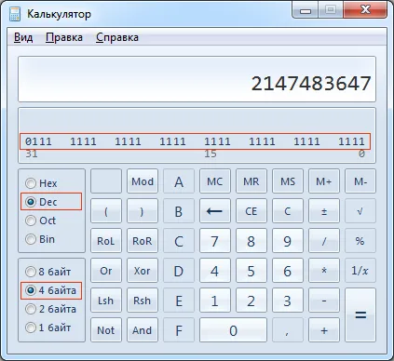Click the digit 8 button

(251, 241)
